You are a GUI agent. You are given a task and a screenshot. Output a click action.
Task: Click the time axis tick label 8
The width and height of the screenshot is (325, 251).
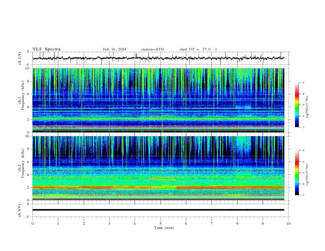[237, 224]
